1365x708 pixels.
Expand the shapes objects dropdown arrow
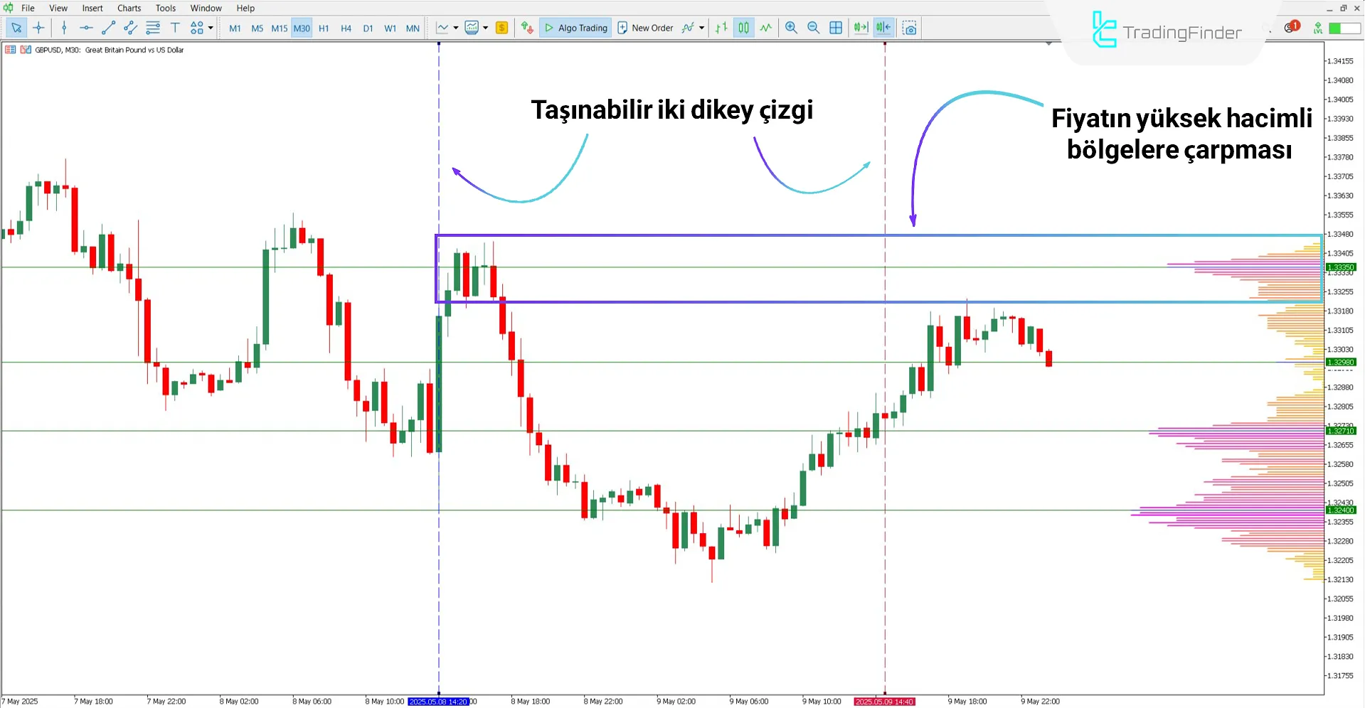[x=211, y=28]
